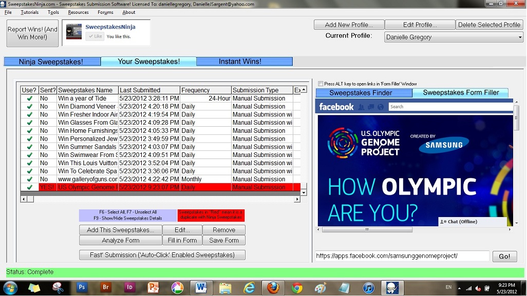Launch Internet Explorer from taskbar
The width and height of the screenshot is (527, 296).
249,288
